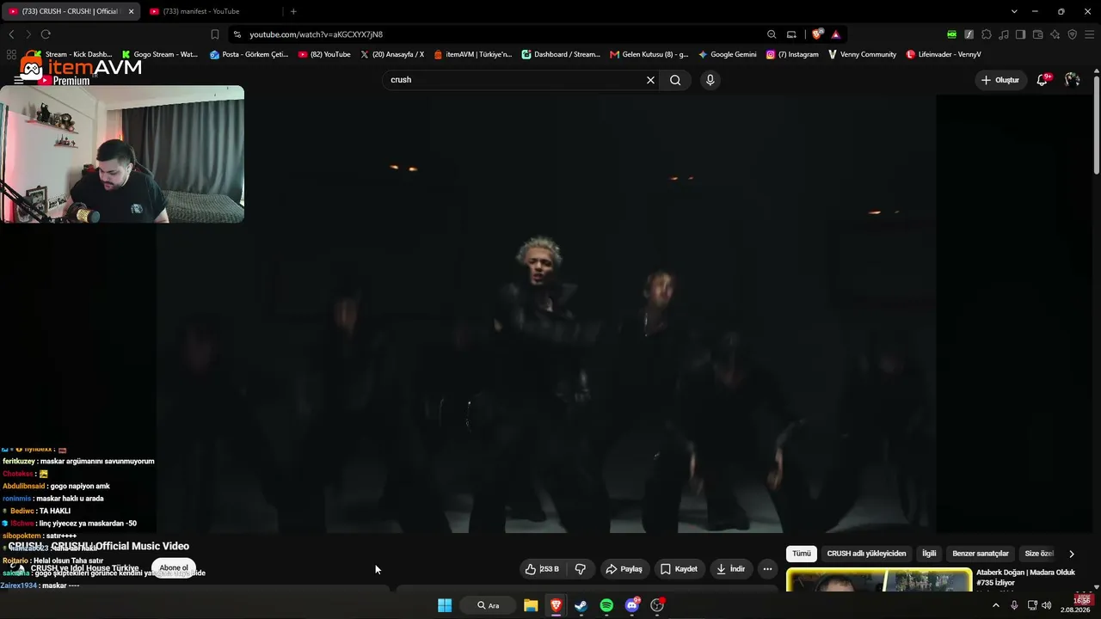This screenshot has height=619, width=1101.
Task: Open the site settings icon in the address bar
Action: [237, 34]
